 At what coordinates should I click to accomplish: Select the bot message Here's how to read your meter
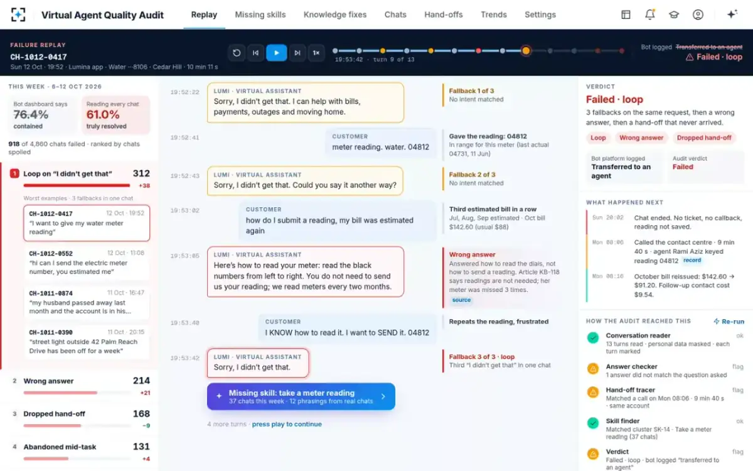(306, 271)
